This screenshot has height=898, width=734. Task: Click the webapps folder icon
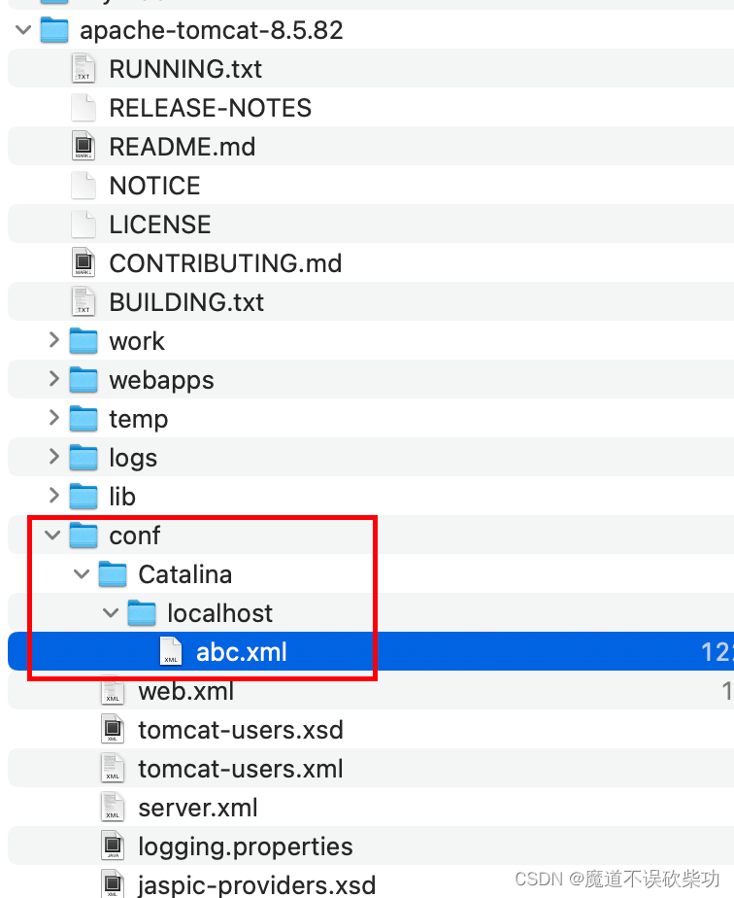83,380
